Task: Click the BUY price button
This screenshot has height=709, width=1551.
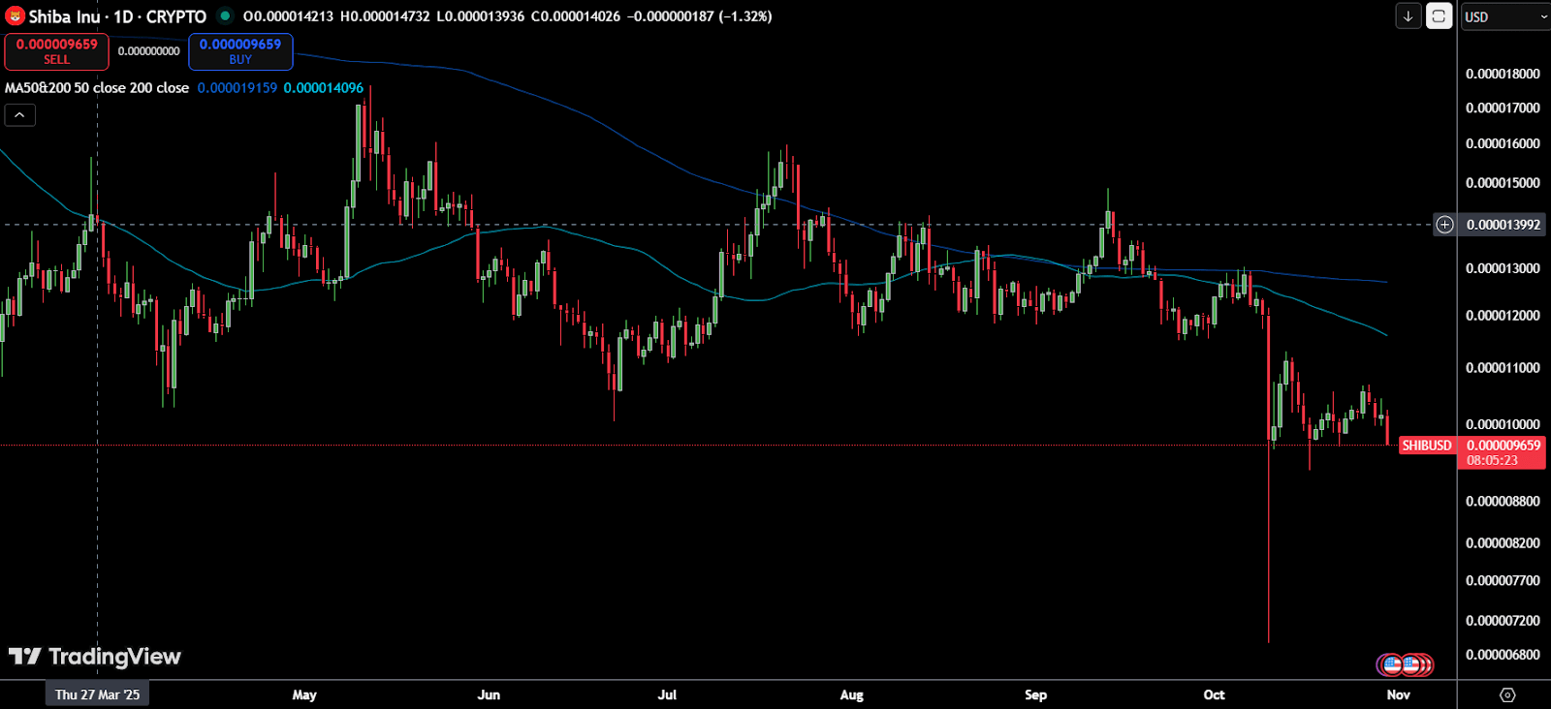Action: [x=240, y=51]
